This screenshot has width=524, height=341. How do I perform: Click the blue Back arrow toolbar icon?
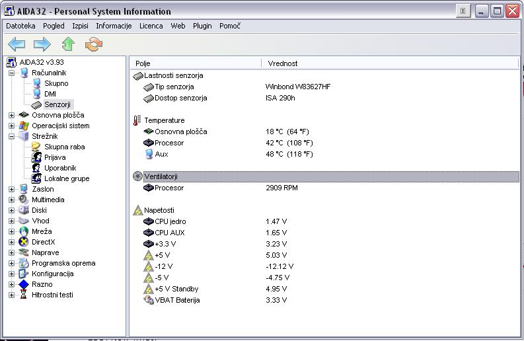click(17, 44)
